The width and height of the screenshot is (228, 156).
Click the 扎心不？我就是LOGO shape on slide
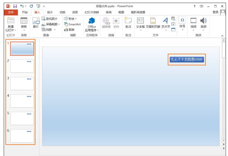pos(187,59)
